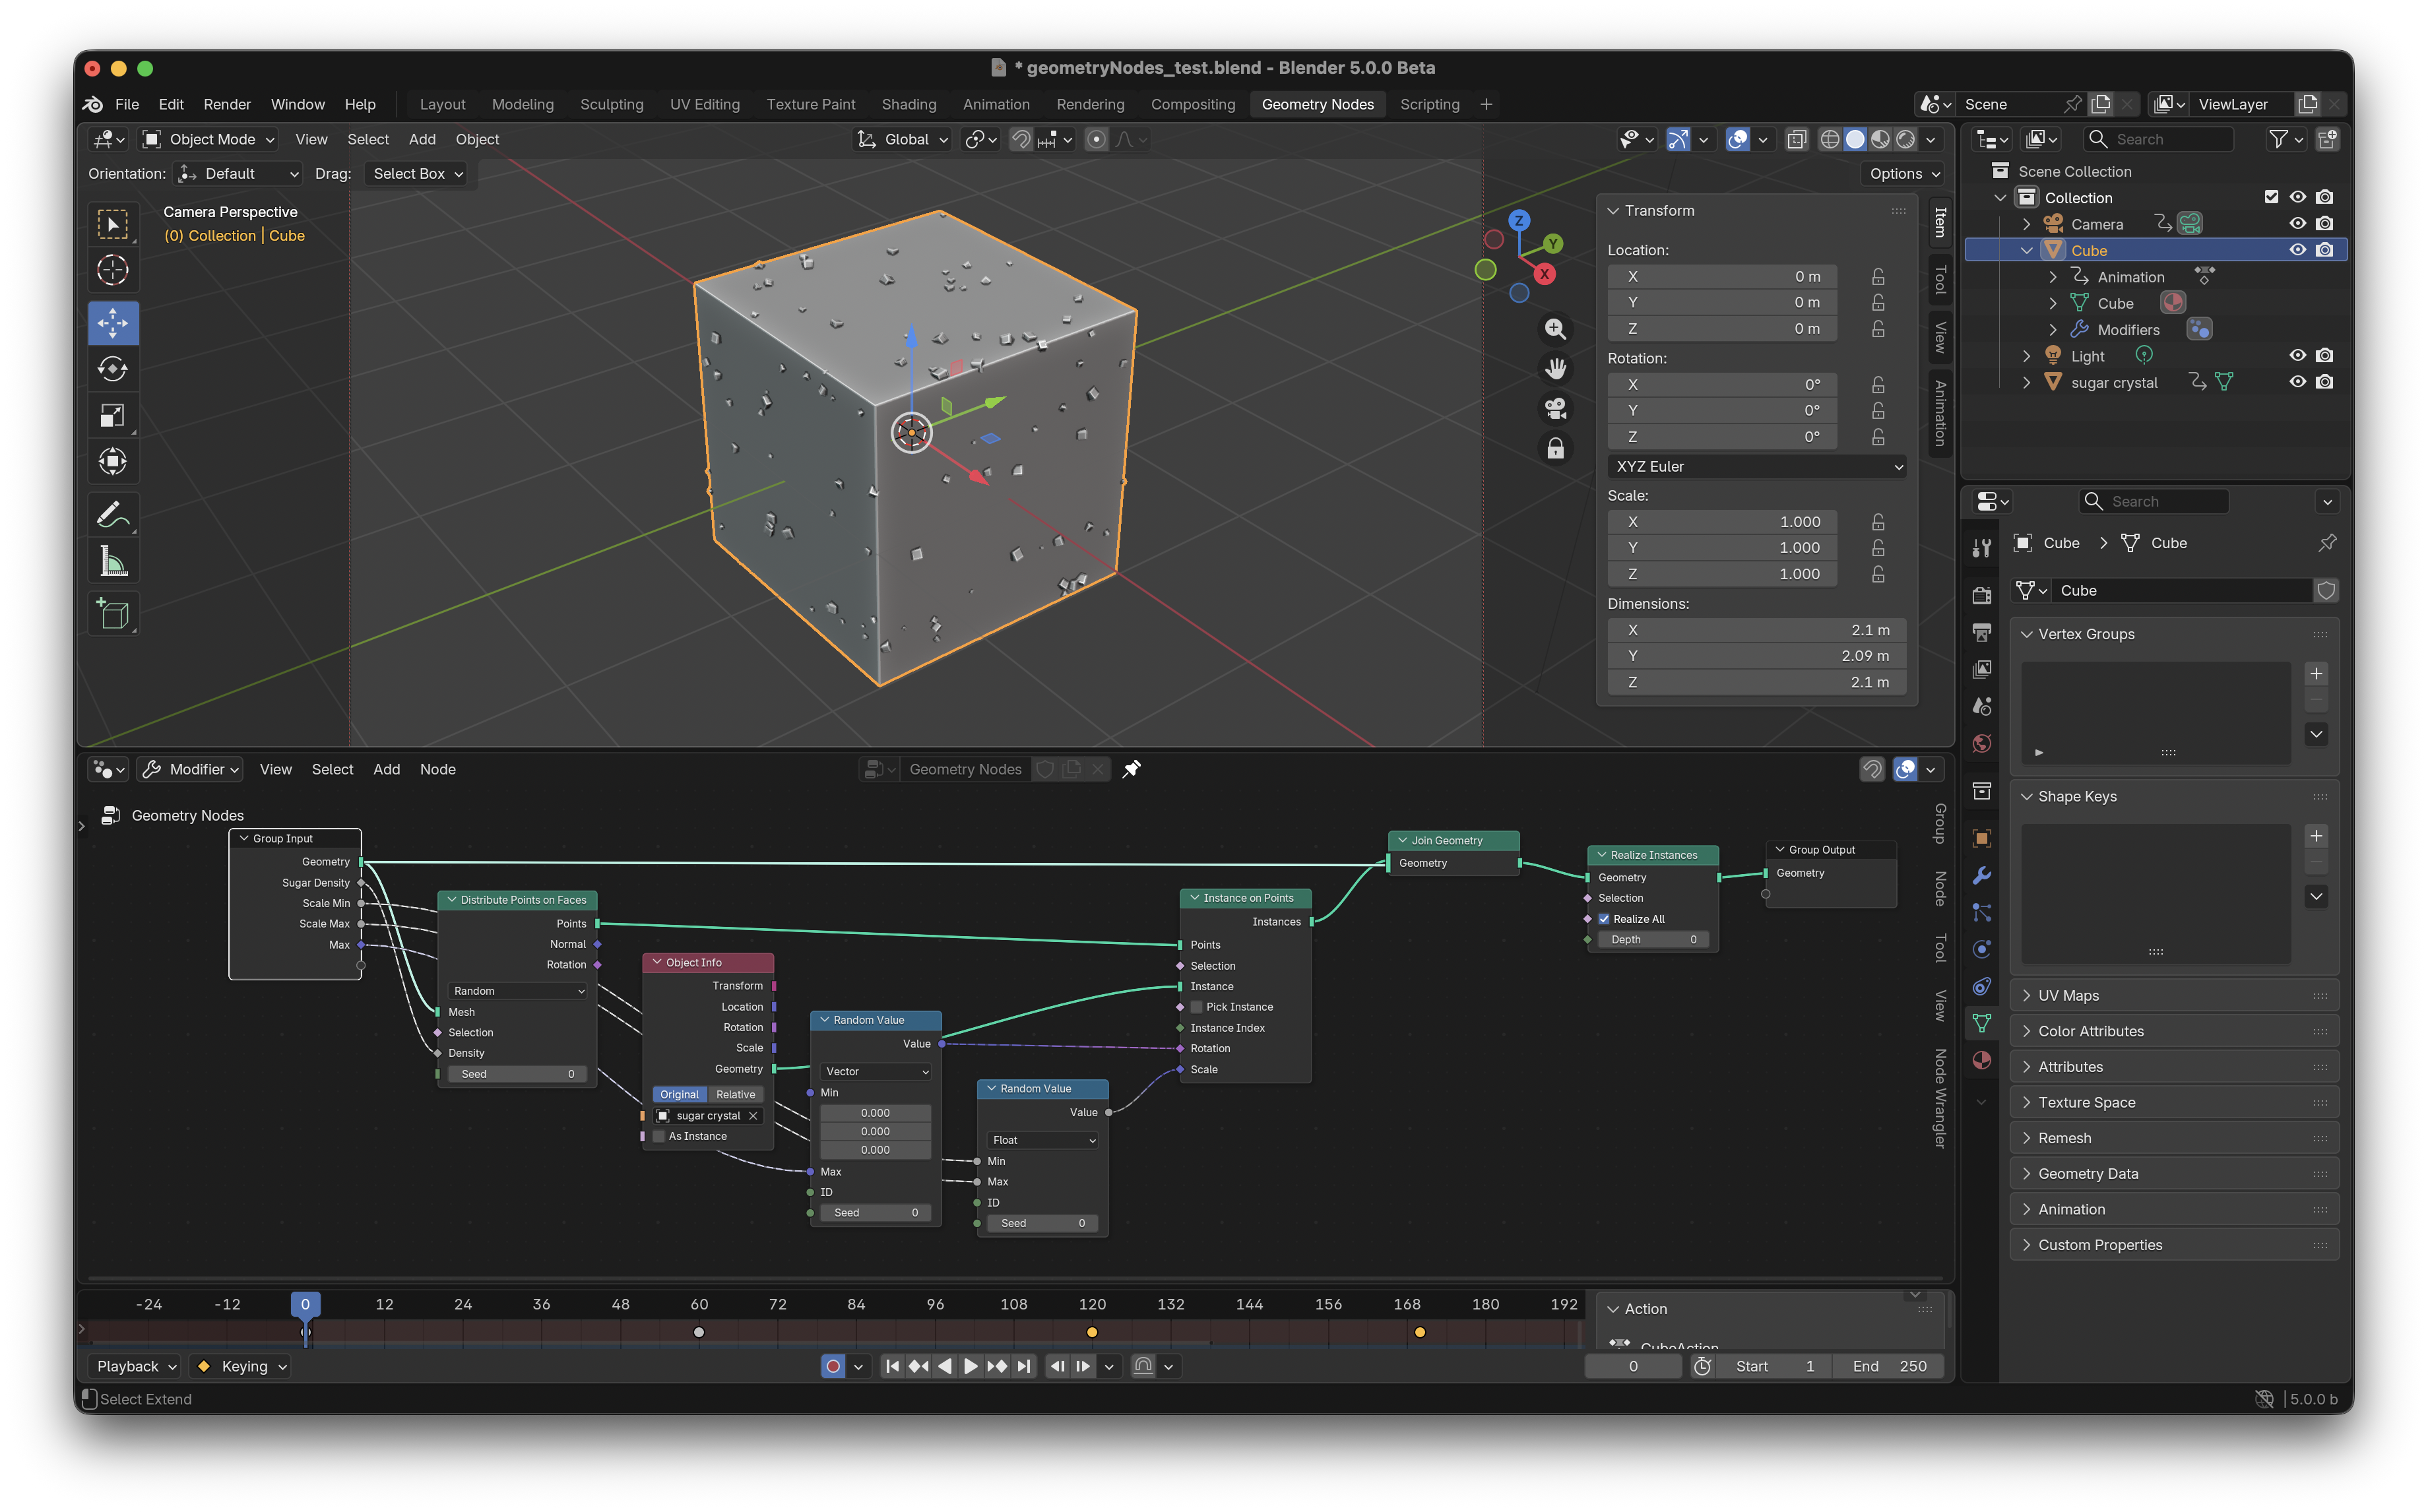
Task: Switch to the Shading workspace tab
Action: click(908, 104)
